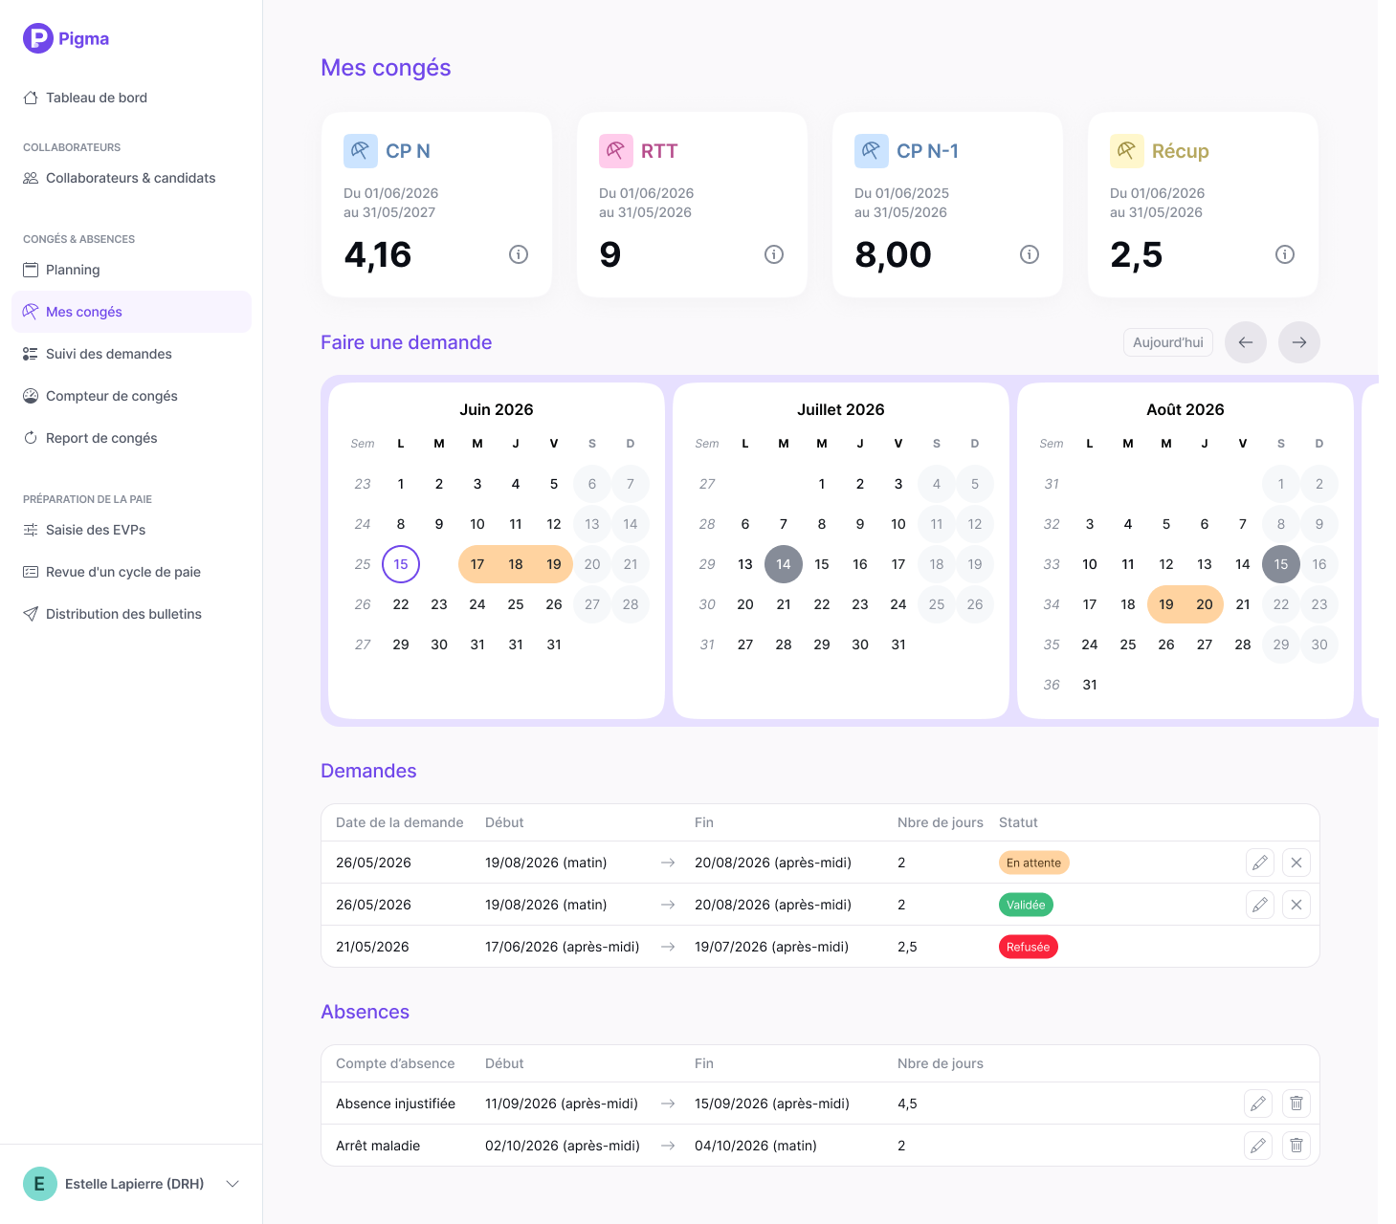
Task: Click the umbrella icon on Récup card
Action: [x=1127, y=151]
